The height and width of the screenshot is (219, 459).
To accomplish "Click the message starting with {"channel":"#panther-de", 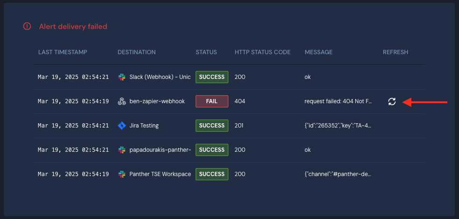I will coord(338,174).
